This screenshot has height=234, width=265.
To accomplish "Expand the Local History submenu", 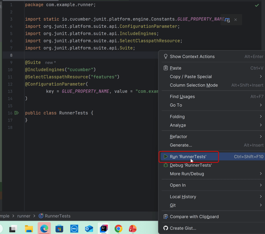I will coord(183,197).
